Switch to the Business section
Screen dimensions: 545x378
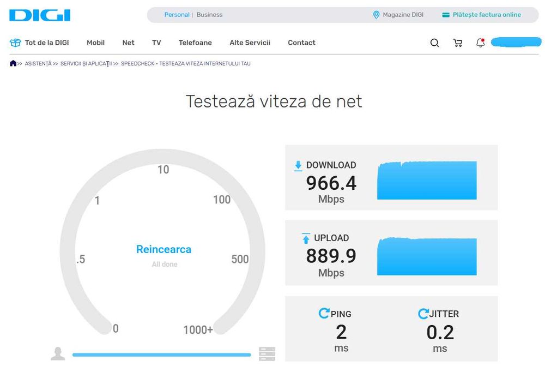pos(209,15)
